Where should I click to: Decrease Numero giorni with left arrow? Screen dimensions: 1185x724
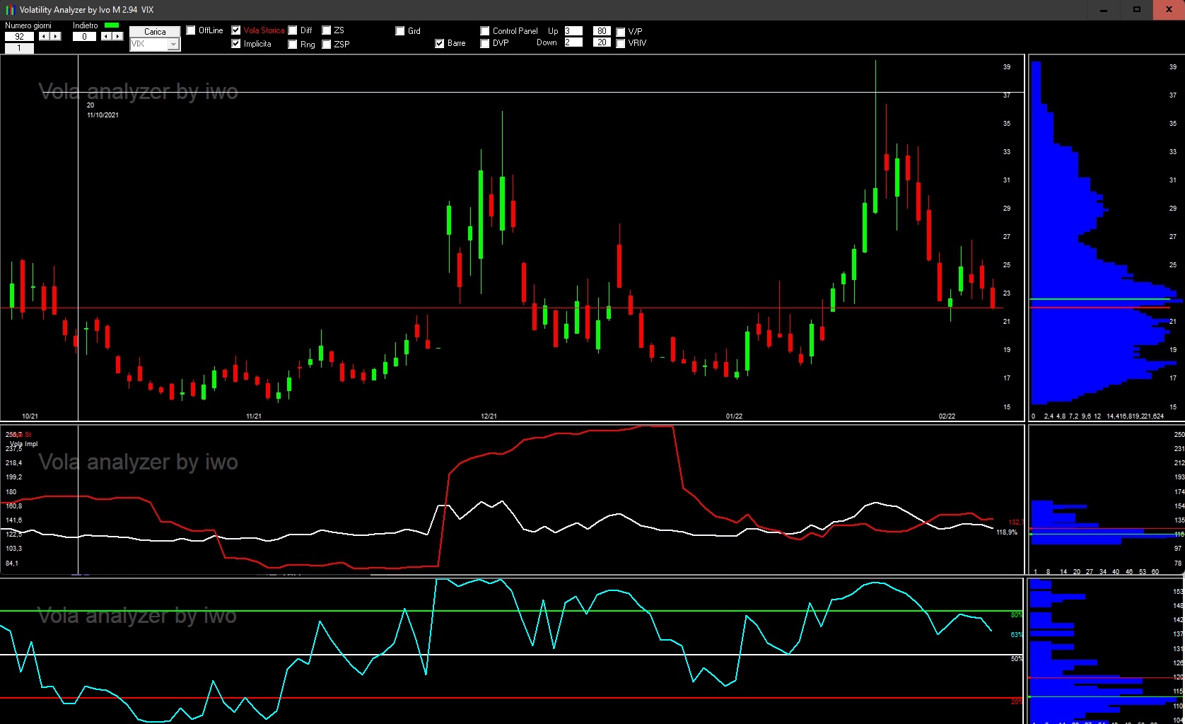(44, 36)
